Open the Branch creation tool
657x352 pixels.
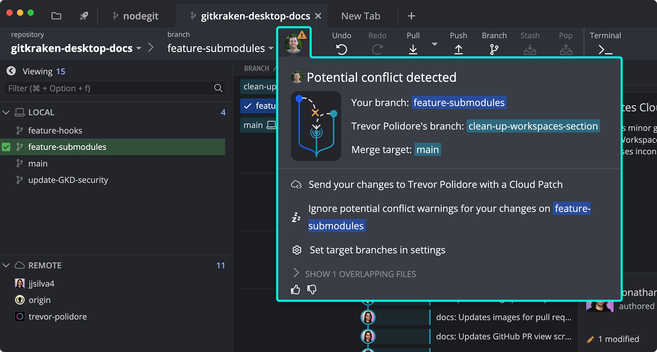[x=494, y=49]
